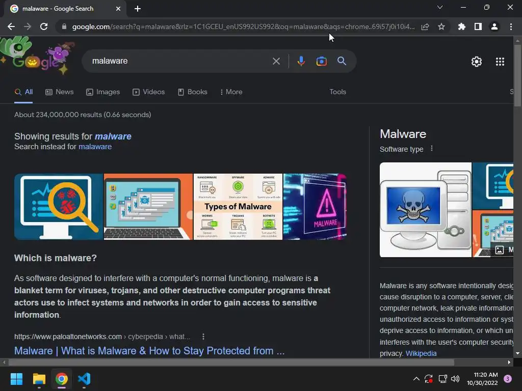Select the All results tab
The width and height of the screenshot is (522, 391).
pos(23,92)
